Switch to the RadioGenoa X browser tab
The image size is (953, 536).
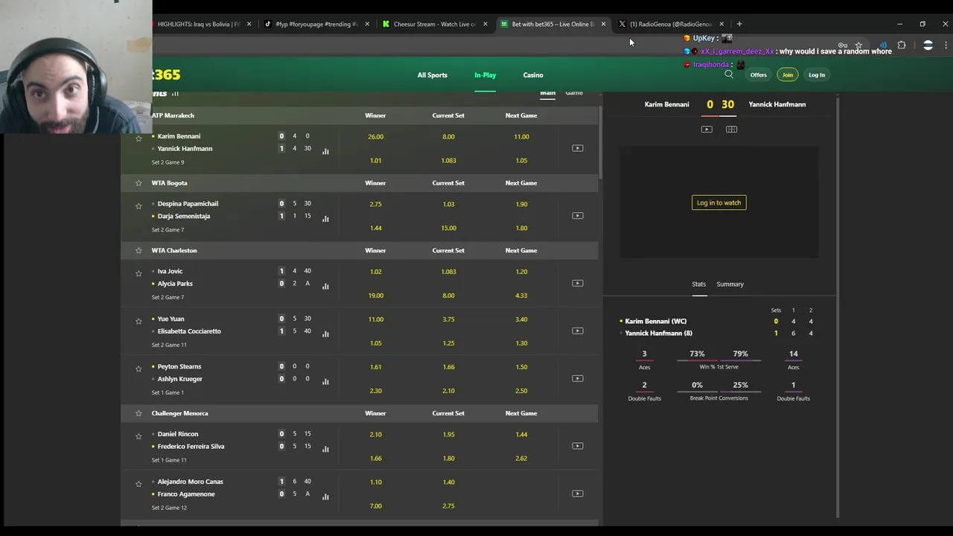[670, 24]
